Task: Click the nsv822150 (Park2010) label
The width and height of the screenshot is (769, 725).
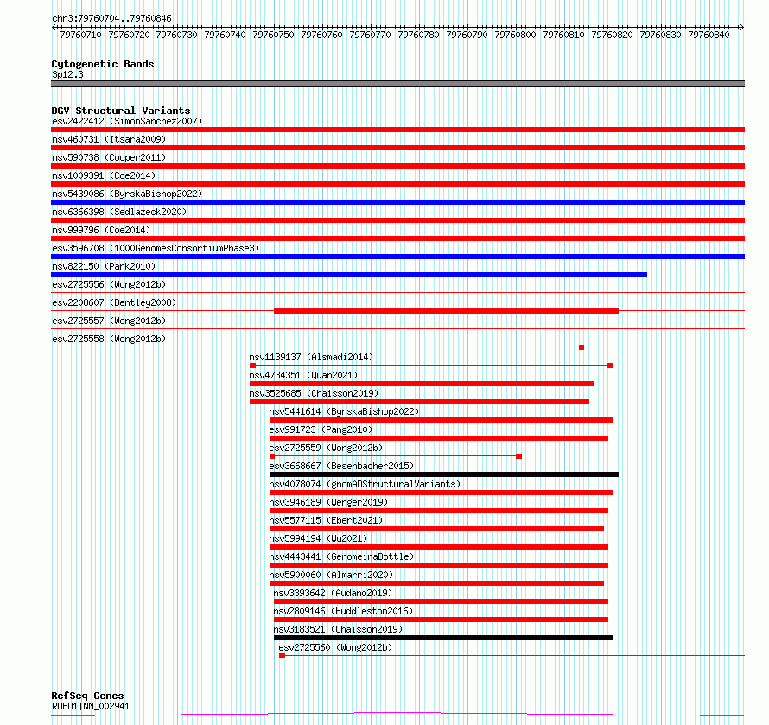Action: 104,266
